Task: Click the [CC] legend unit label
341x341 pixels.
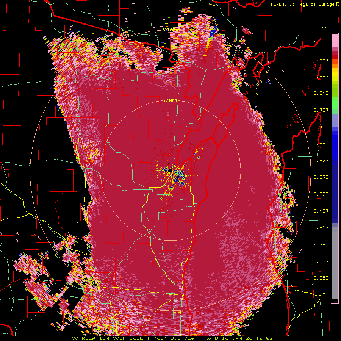Action: pos(323,26)
